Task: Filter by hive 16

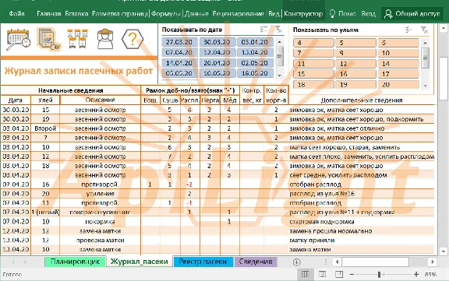Action: [355, 74]
